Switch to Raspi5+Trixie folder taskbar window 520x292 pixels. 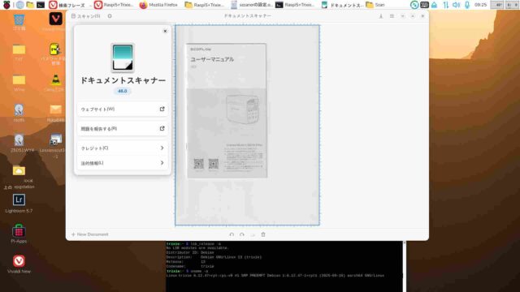point(204,5)
